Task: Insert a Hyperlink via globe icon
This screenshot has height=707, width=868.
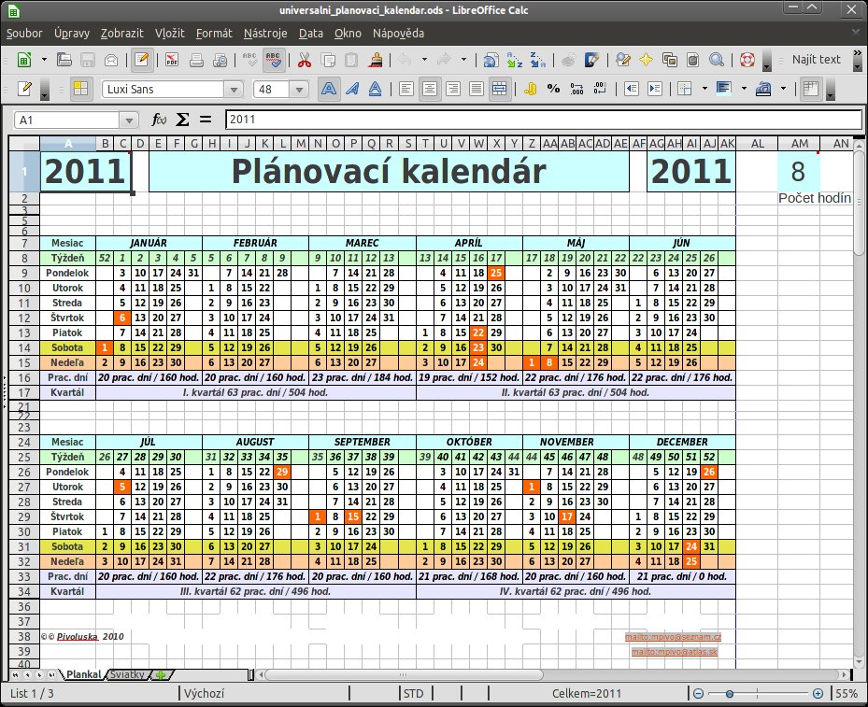Action: pos(491,59)
